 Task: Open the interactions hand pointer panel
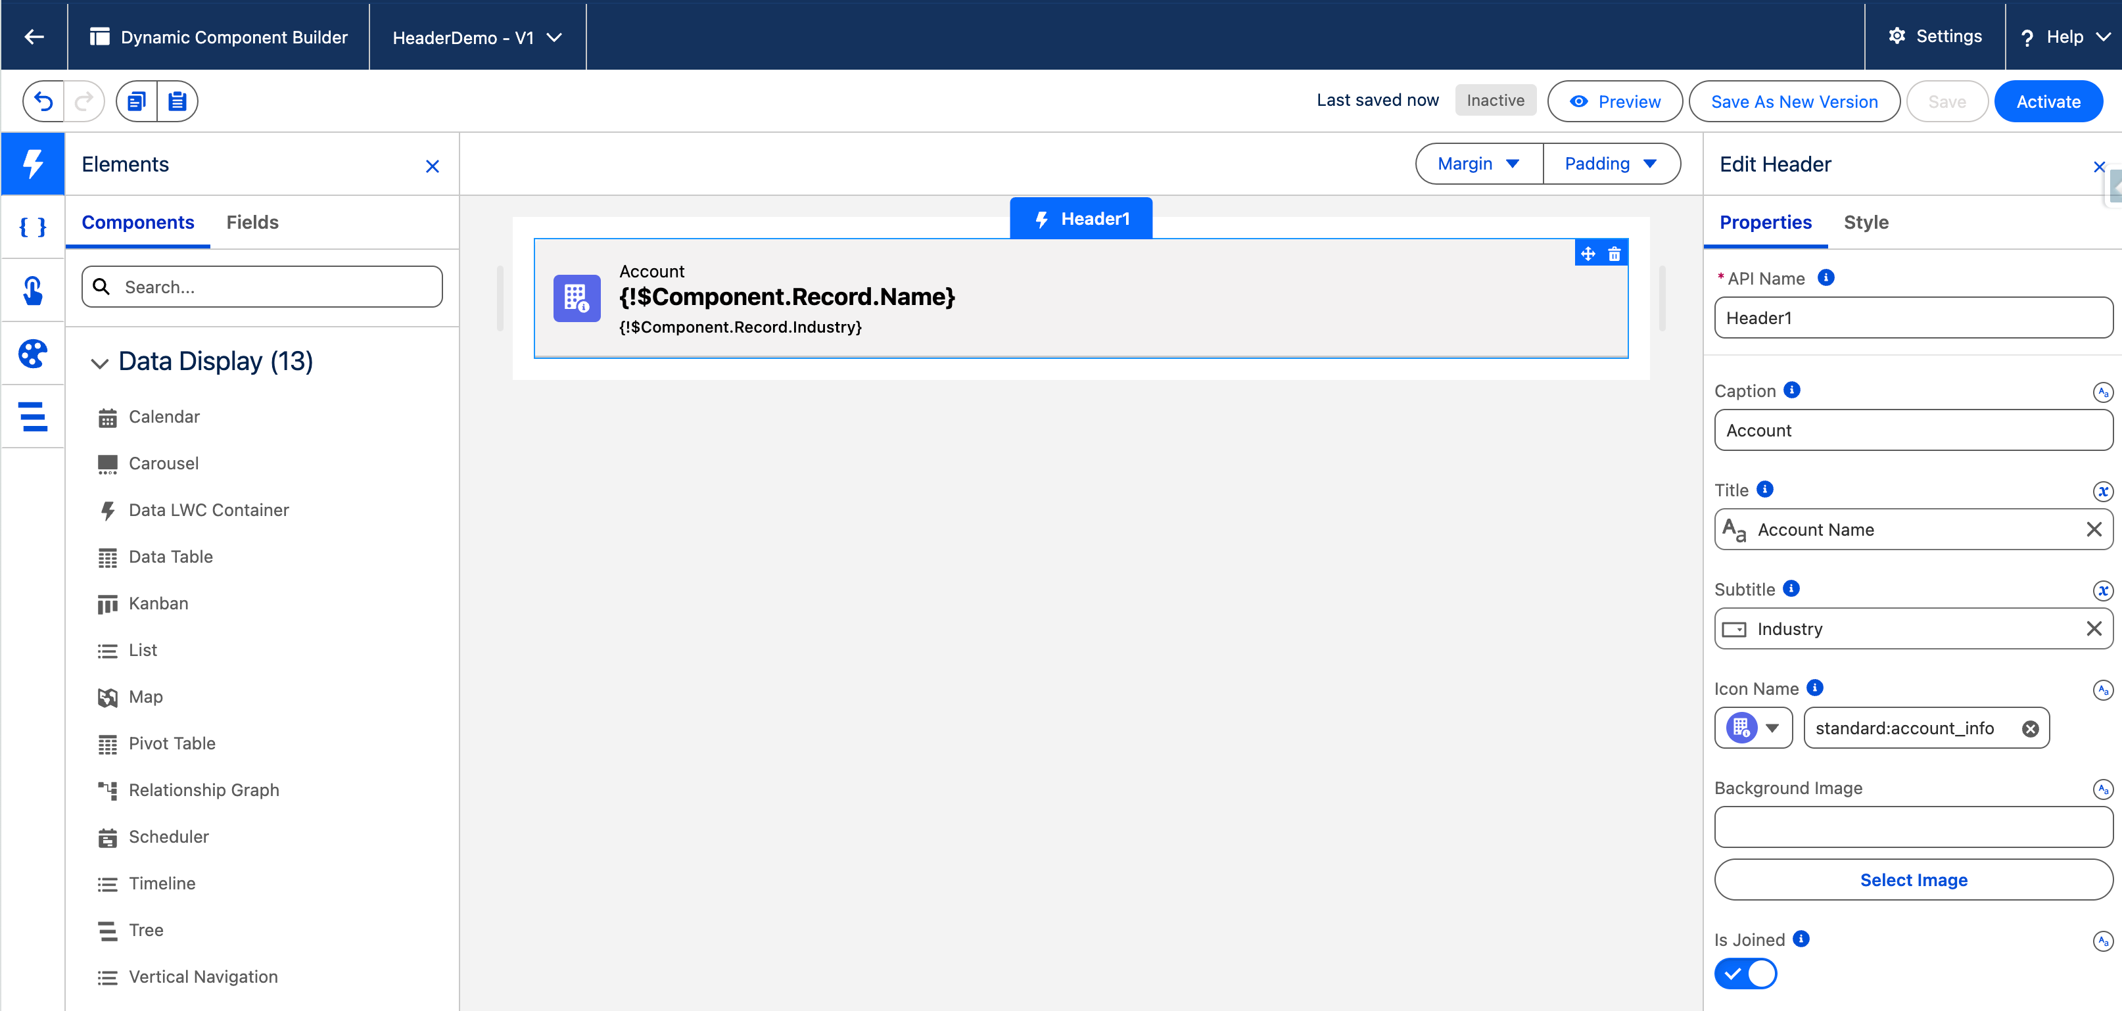coord(33,290)
